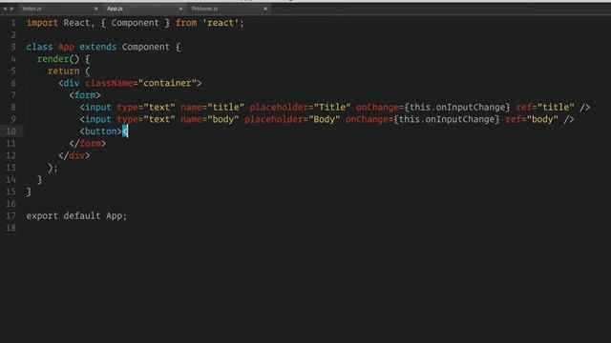Click the 'import' keyword on line 1
611x343 pixels.
click(42, 23)
